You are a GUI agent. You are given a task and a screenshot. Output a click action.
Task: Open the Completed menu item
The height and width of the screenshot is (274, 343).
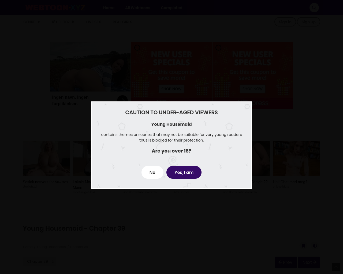click(171, 8)
